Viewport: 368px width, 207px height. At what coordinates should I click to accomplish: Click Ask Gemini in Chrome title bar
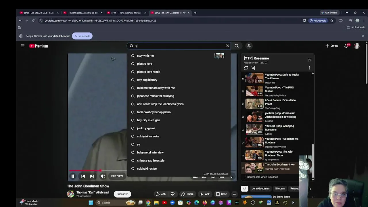pyautogui.click(x=329, y=13)
